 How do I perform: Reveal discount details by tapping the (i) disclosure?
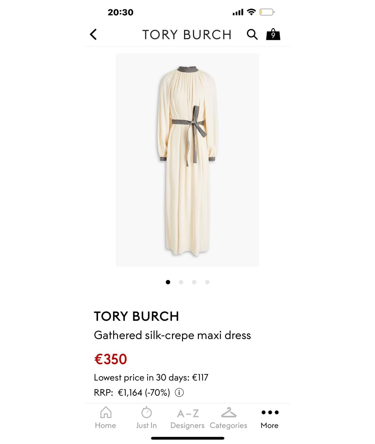pyautogui.click(x=179, y=392)
